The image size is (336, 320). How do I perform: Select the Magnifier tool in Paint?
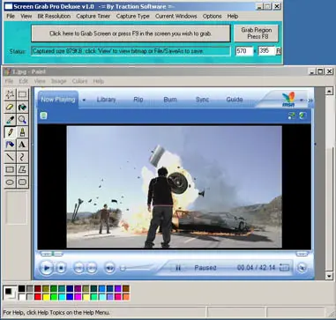[23, 120]
